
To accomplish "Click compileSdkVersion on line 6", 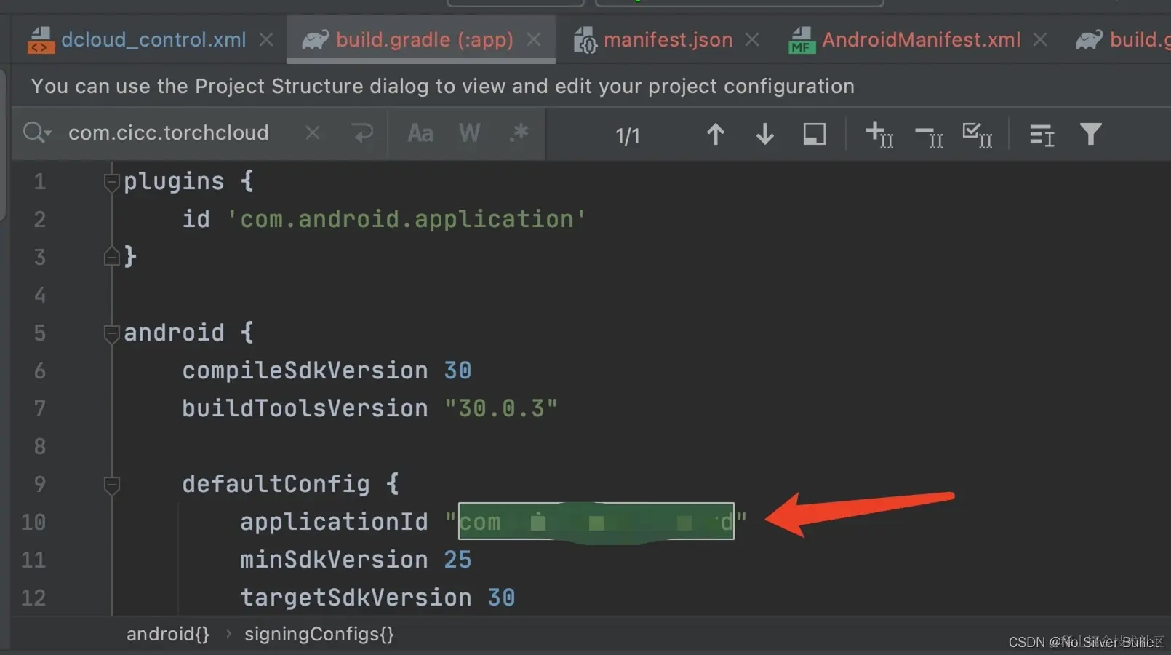I will click(305, 370).
